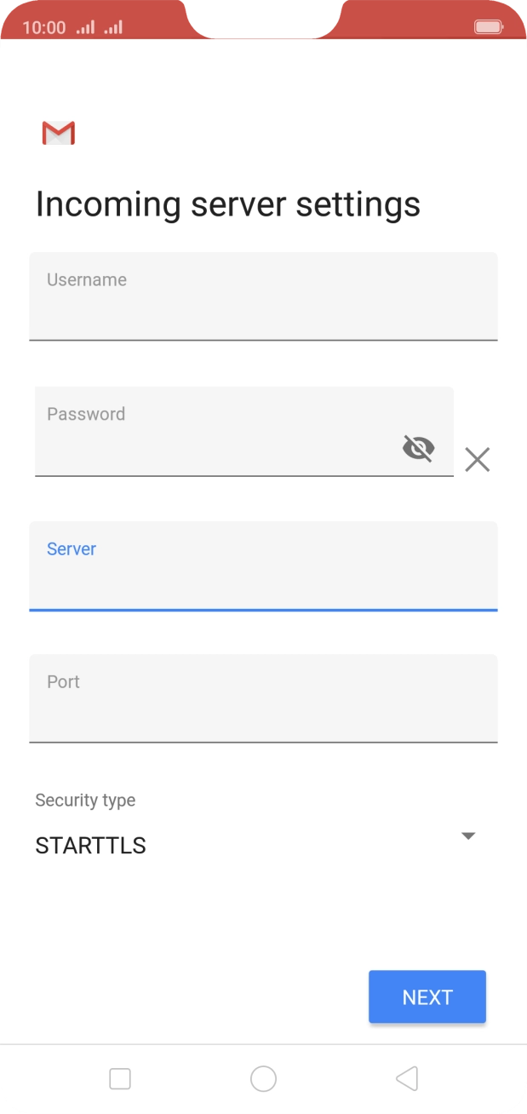
Task: Tap the first signal strength icon
Action: click(85, 27)
